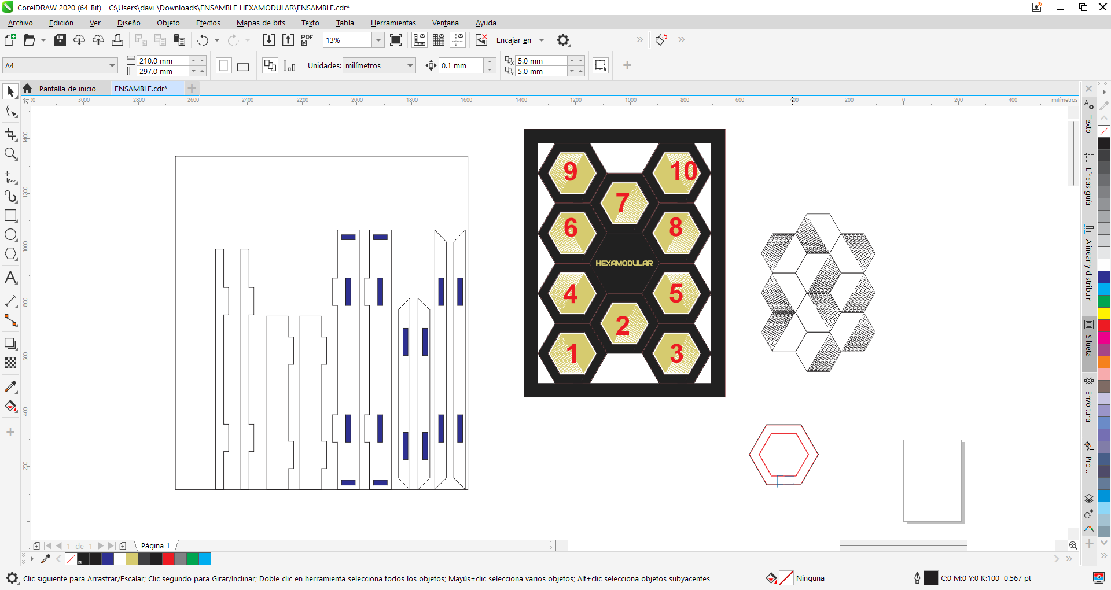Screen dimensions: 1111x590
Task: Expand the Encajar en dropdown
Action: [542, 40]
